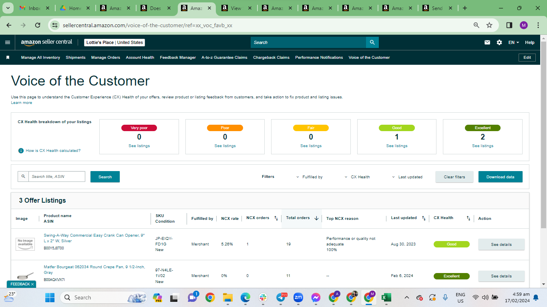547x307 pixels.
Task: Open Chrome profile M avatar
Action: pyautogui.click(x=524, y=25)
